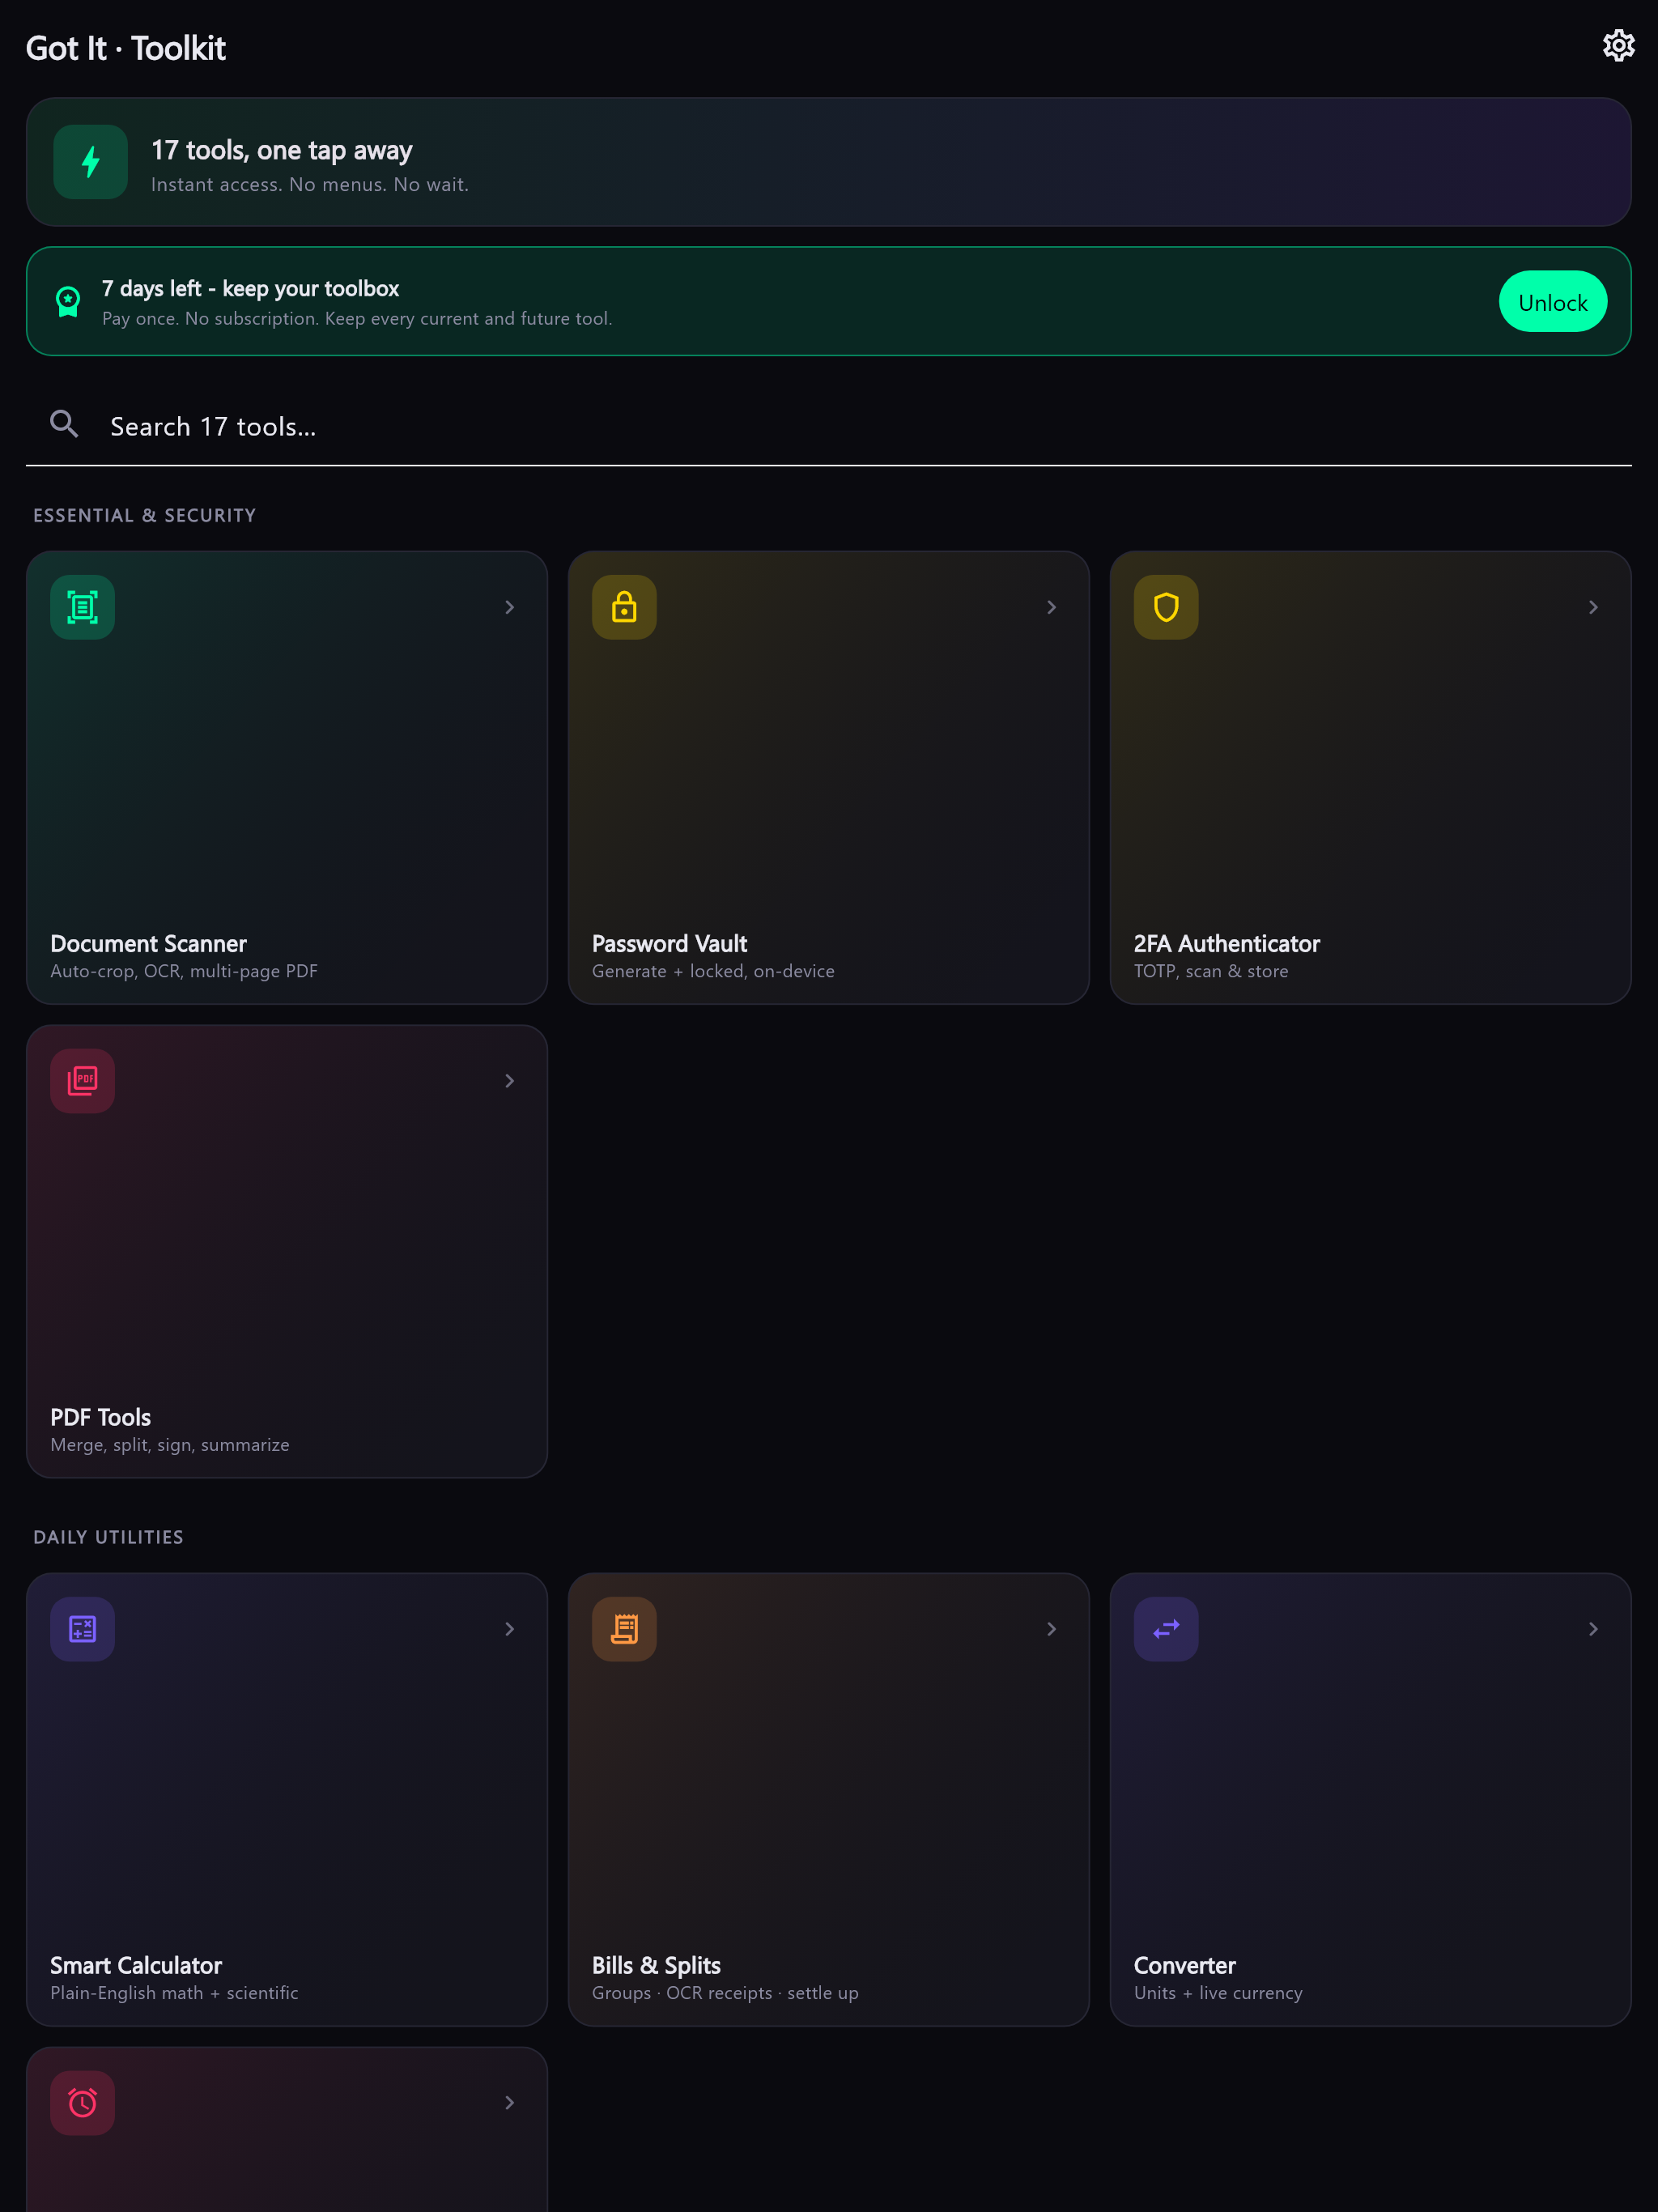Click the Converter swap arrows icon
The height and width of the screenshot is (2212, 1658).
[x=1166, y=1629]
